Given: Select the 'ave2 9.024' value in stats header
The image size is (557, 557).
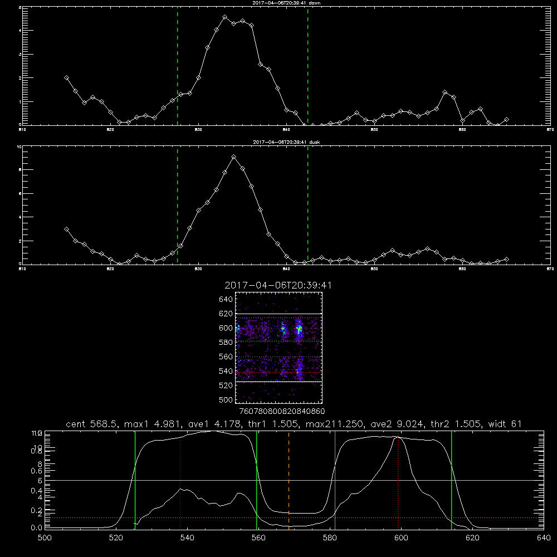Looking at the screenshot, I should [x=397, y=424].
